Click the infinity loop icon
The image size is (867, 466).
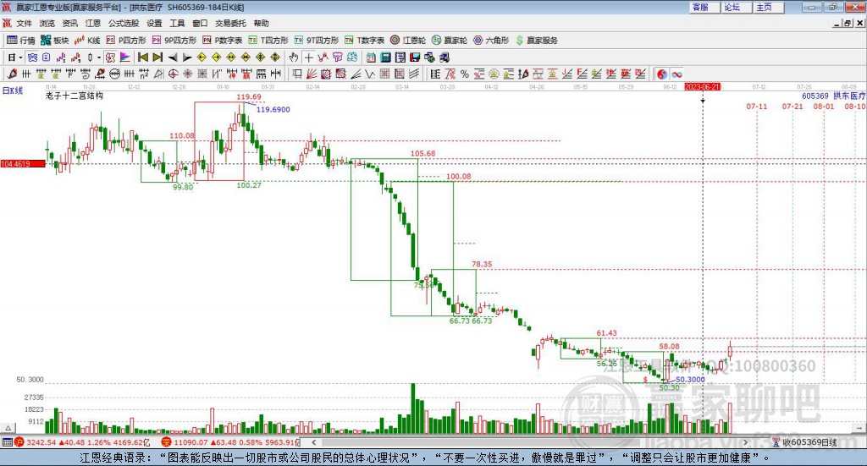click(676, 74)
